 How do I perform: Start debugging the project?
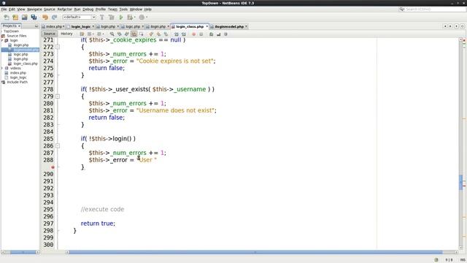[x=130, y=18]
